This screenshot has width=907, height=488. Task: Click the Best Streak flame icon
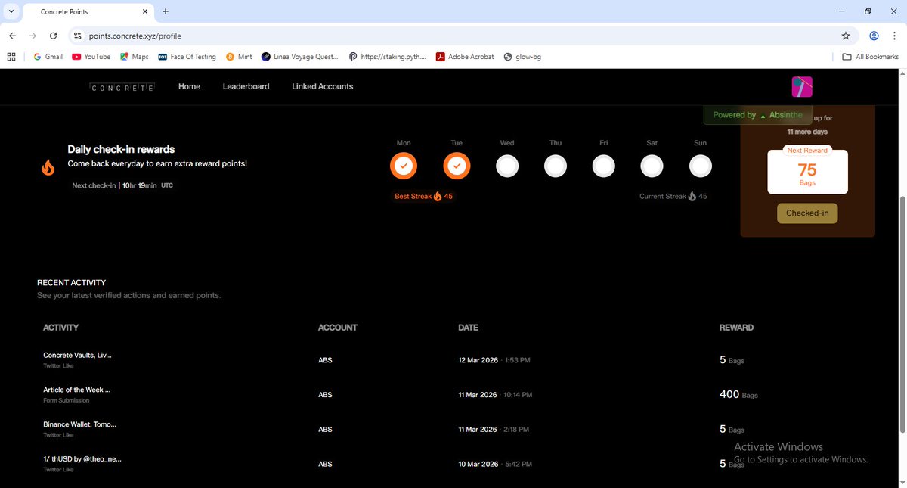438,196
